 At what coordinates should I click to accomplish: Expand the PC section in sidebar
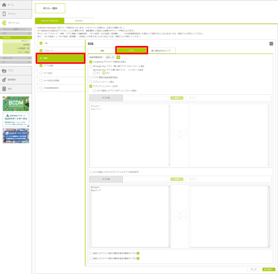coord(29,62)
